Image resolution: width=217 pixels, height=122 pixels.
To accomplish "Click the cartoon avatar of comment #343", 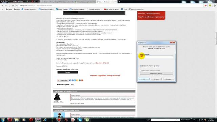I will tap(59, 115).
